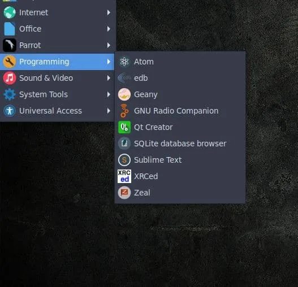The width and height of the screenshot is (298, 287).
Task: Select the Programming menu category
Action: [57, 62]
